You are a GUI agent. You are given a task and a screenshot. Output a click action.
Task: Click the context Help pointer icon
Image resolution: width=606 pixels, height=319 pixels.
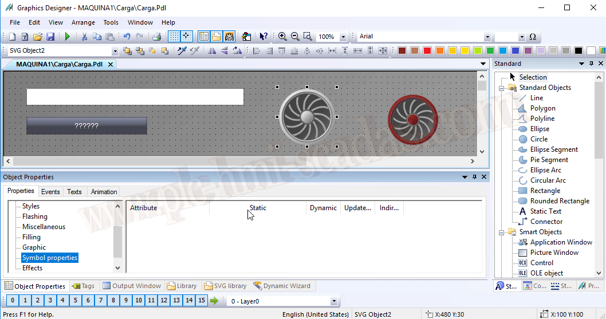tap(263, 37)
